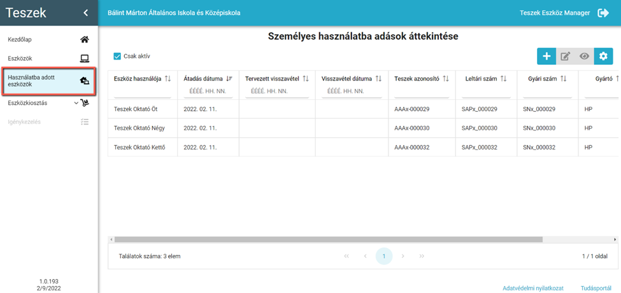Sort by Átadás dátuma sort icon

pos(229,79)
